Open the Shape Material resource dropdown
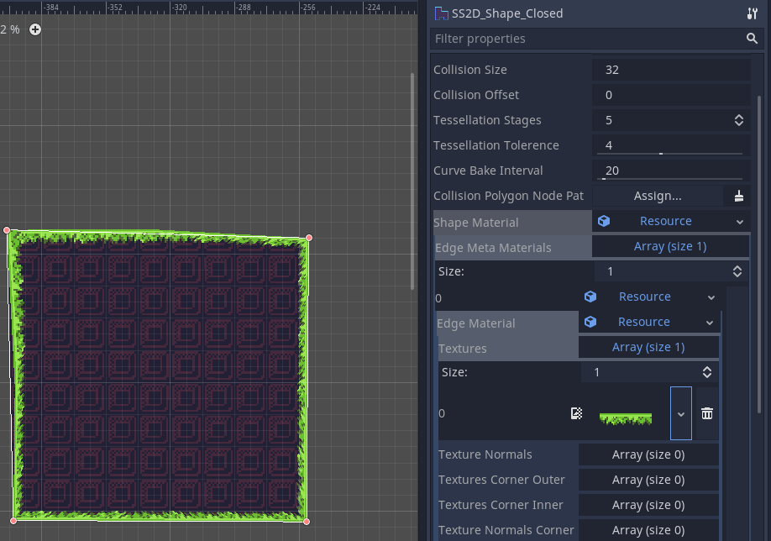This screenshot has width=771, height=541. [x=739, y=222]
